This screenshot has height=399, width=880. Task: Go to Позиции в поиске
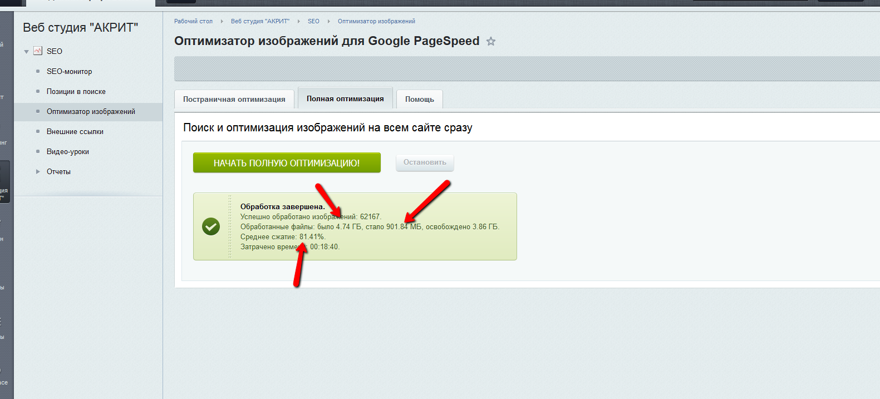[76, 91]
